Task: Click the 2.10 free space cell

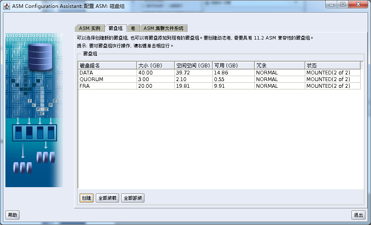Action: tap(193, 79)
